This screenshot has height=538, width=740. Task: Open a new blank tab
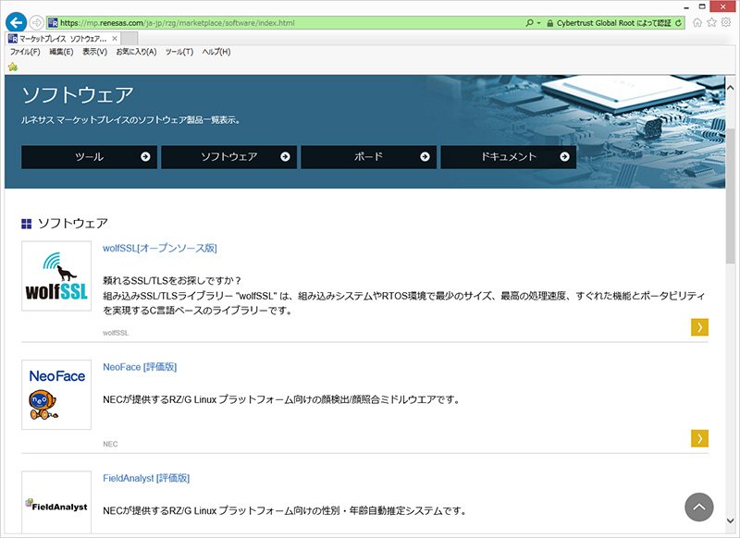[129, 39]
